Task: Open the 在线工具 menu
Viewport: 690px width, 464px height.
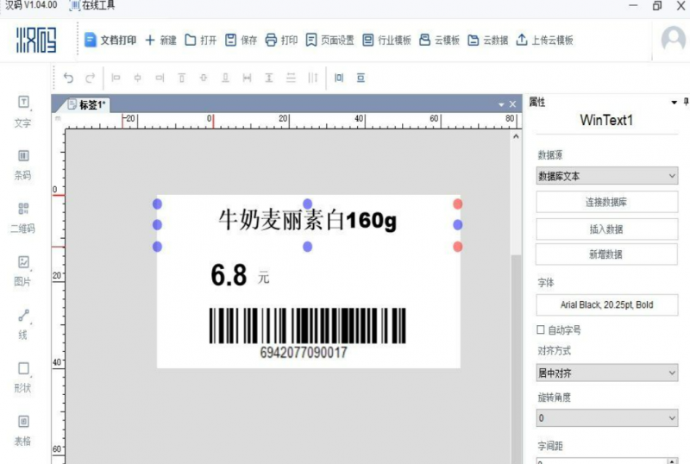Action: point(93,5)
